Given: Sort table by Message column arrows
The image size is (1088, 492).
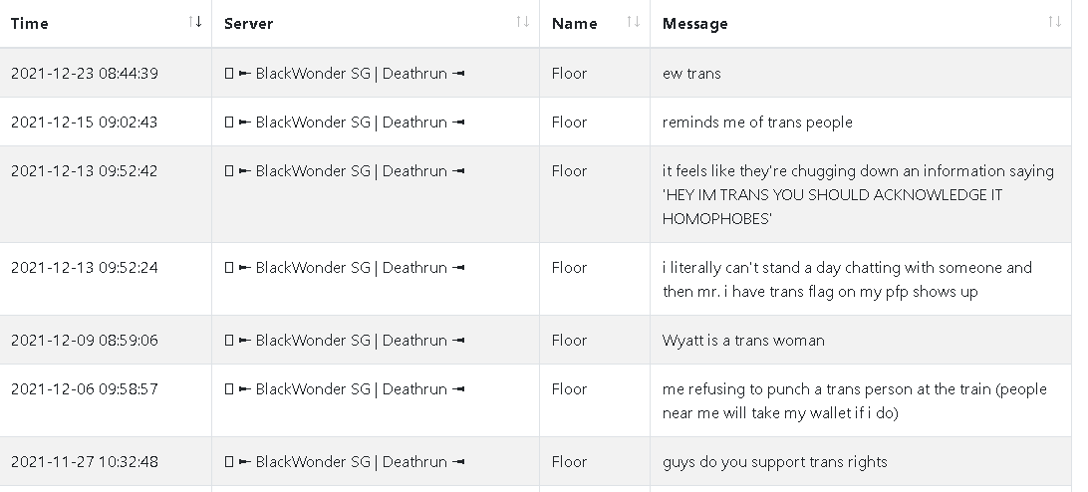Looking at the screenshot, I should 1054,22.
